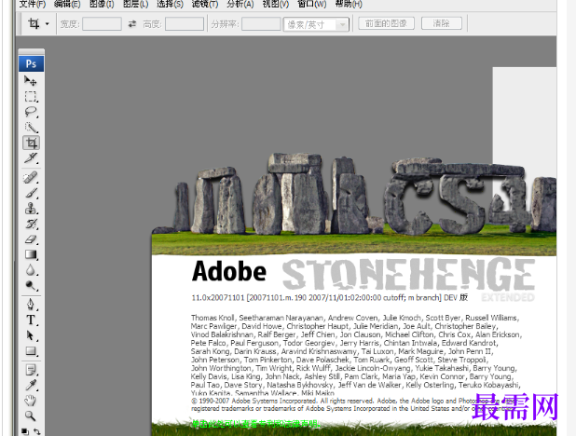Screen dimensions: 576x436
Task: Open the 滤镜(T) menu
Action: pyautogui.click(x=205, y=5)
